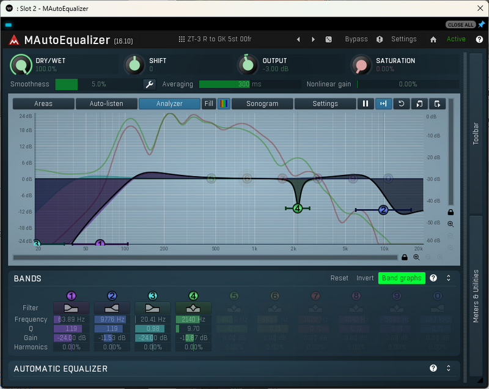The width and height of the screenshot is (489, 389).
Task: Click the rainbow color swatch button
Action: (224, 103)
